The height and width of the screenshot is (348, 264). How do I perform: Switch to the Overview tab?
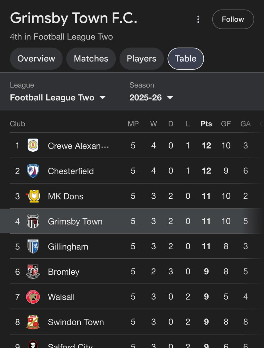[x=36, y=59]
